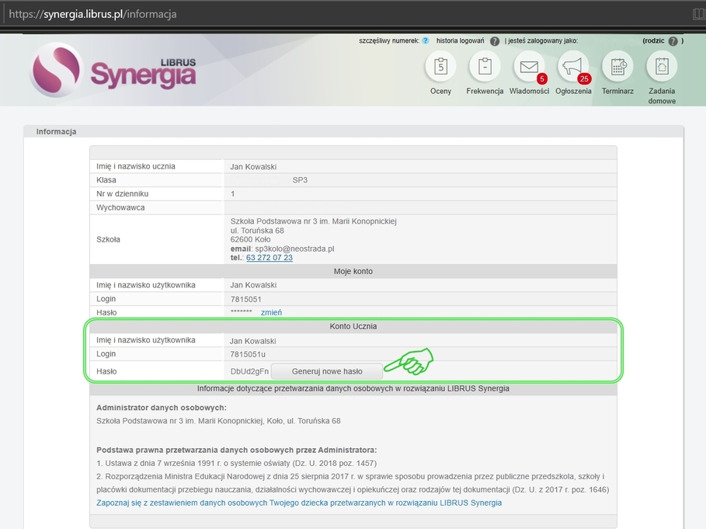Screen dimensions: 706x529
Task: Click the Klasa row label
Action: coord(106,180)
